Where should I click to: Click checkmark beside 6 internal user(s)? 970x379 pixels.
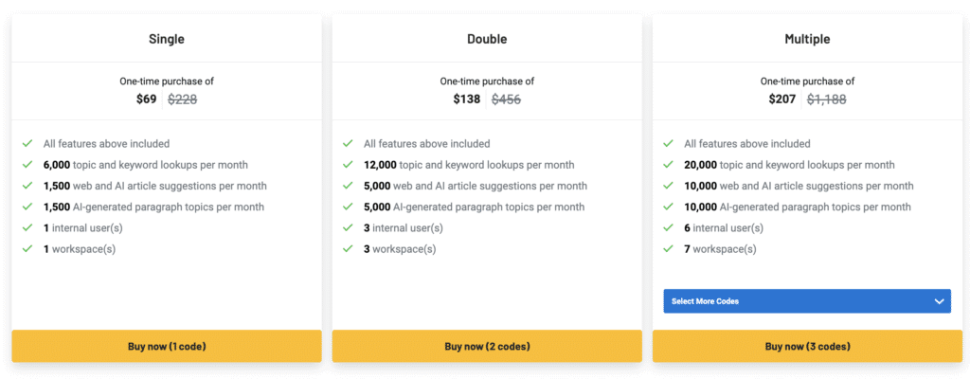(x=670, y=228)
